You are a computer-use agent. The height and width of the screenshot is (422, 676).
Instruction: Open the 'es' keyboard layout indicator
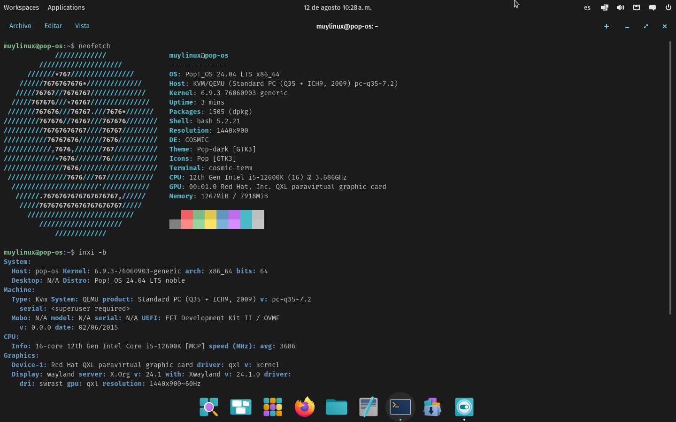click(x=587, y=8)
